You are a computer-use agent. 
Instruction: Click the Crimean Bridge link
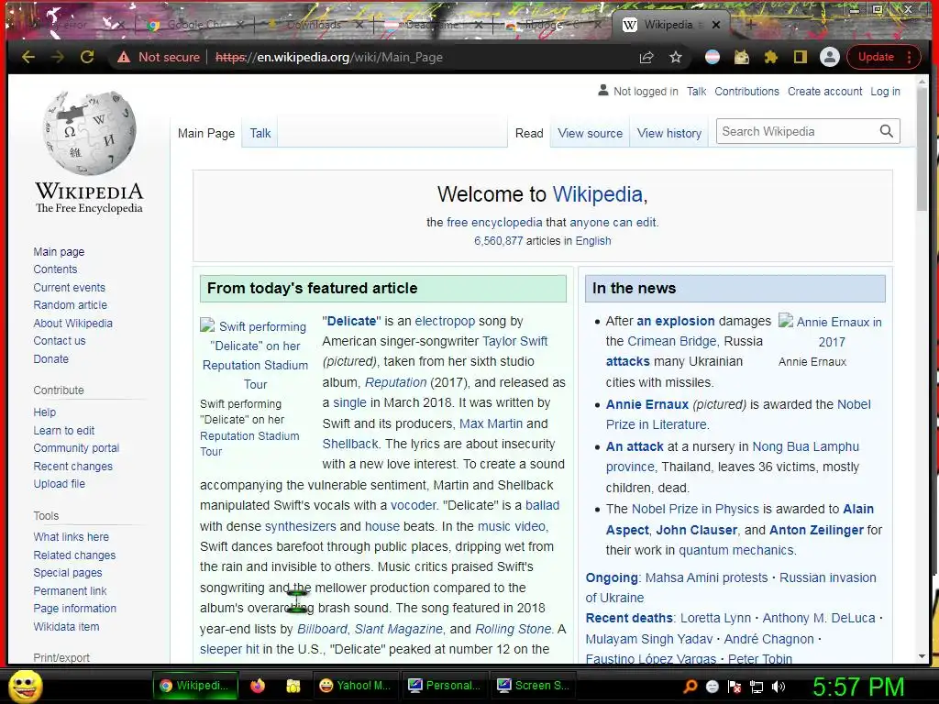(x=671, y=341)
